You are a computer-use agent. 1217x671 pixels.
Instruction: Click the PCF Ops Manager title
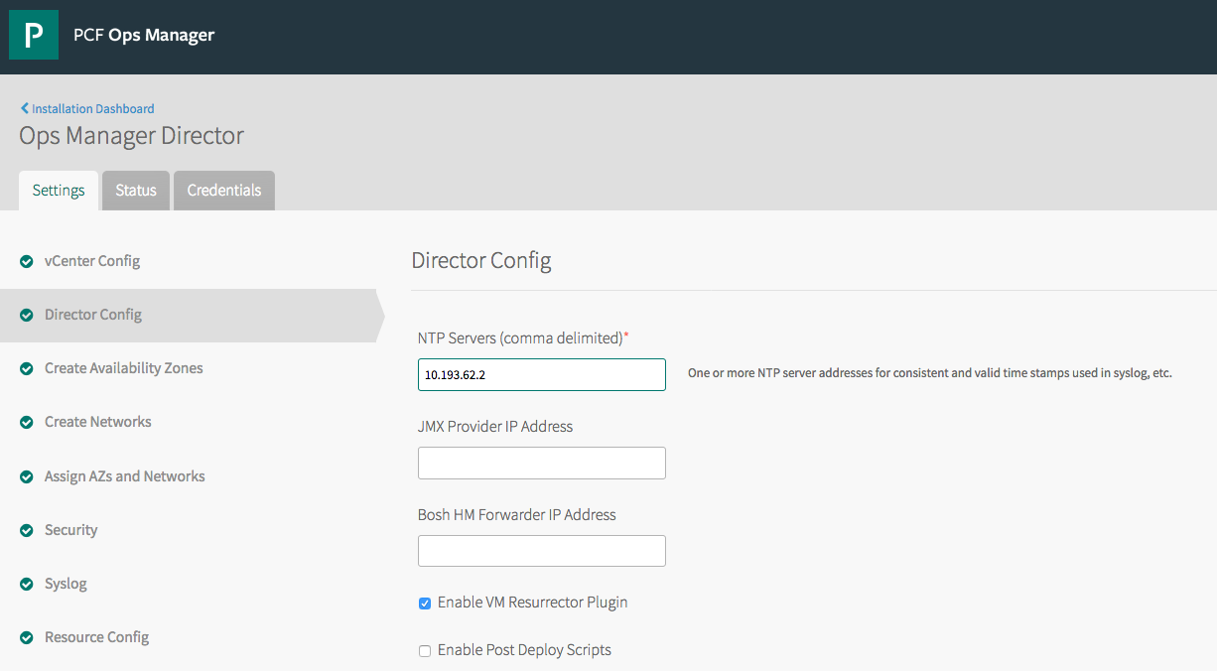[x=144, y=35]
